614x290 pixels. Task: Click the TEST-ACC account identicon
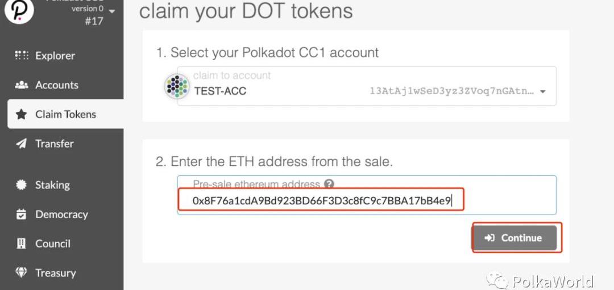click(x=177, y=86)
